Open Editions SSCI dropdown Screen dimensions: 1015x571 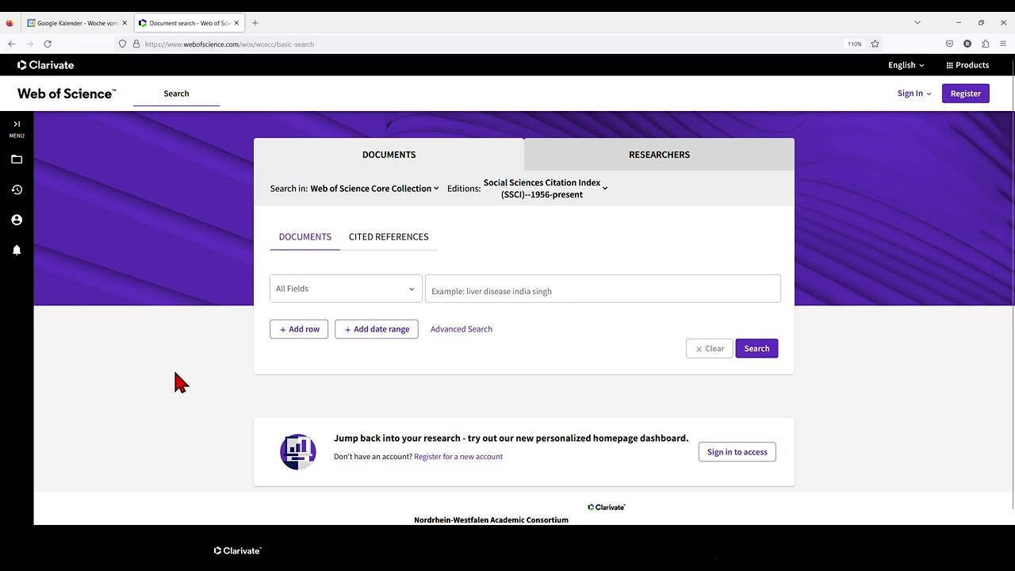[546, 189]
